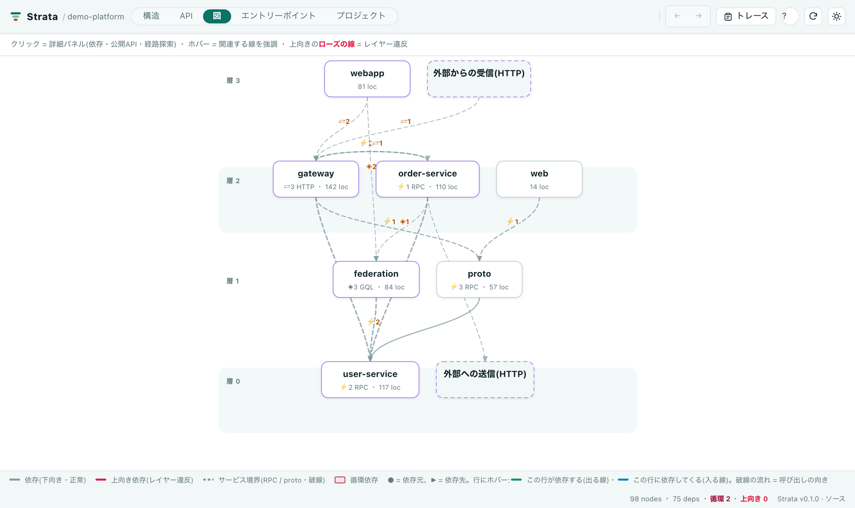Open the order-service node details

(x=427, y=179)
